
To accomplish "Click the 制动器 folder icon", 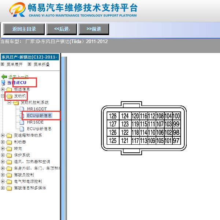I will (9, 142).
